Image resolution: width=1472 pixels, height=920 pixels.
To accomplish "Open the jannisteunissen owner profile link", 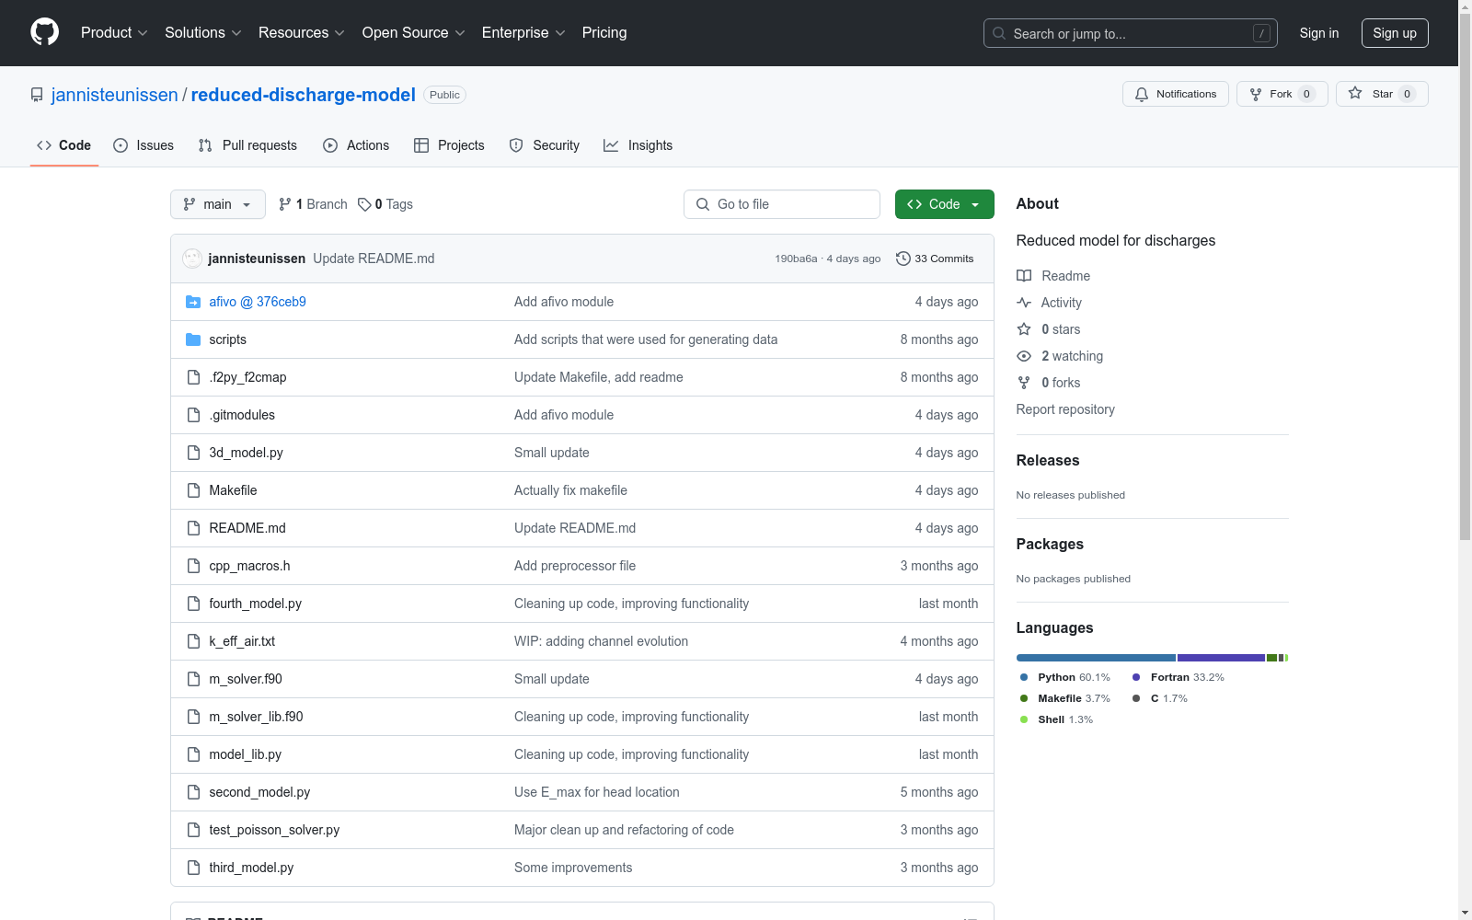I will pyautogui.click(x=115, y=95).
